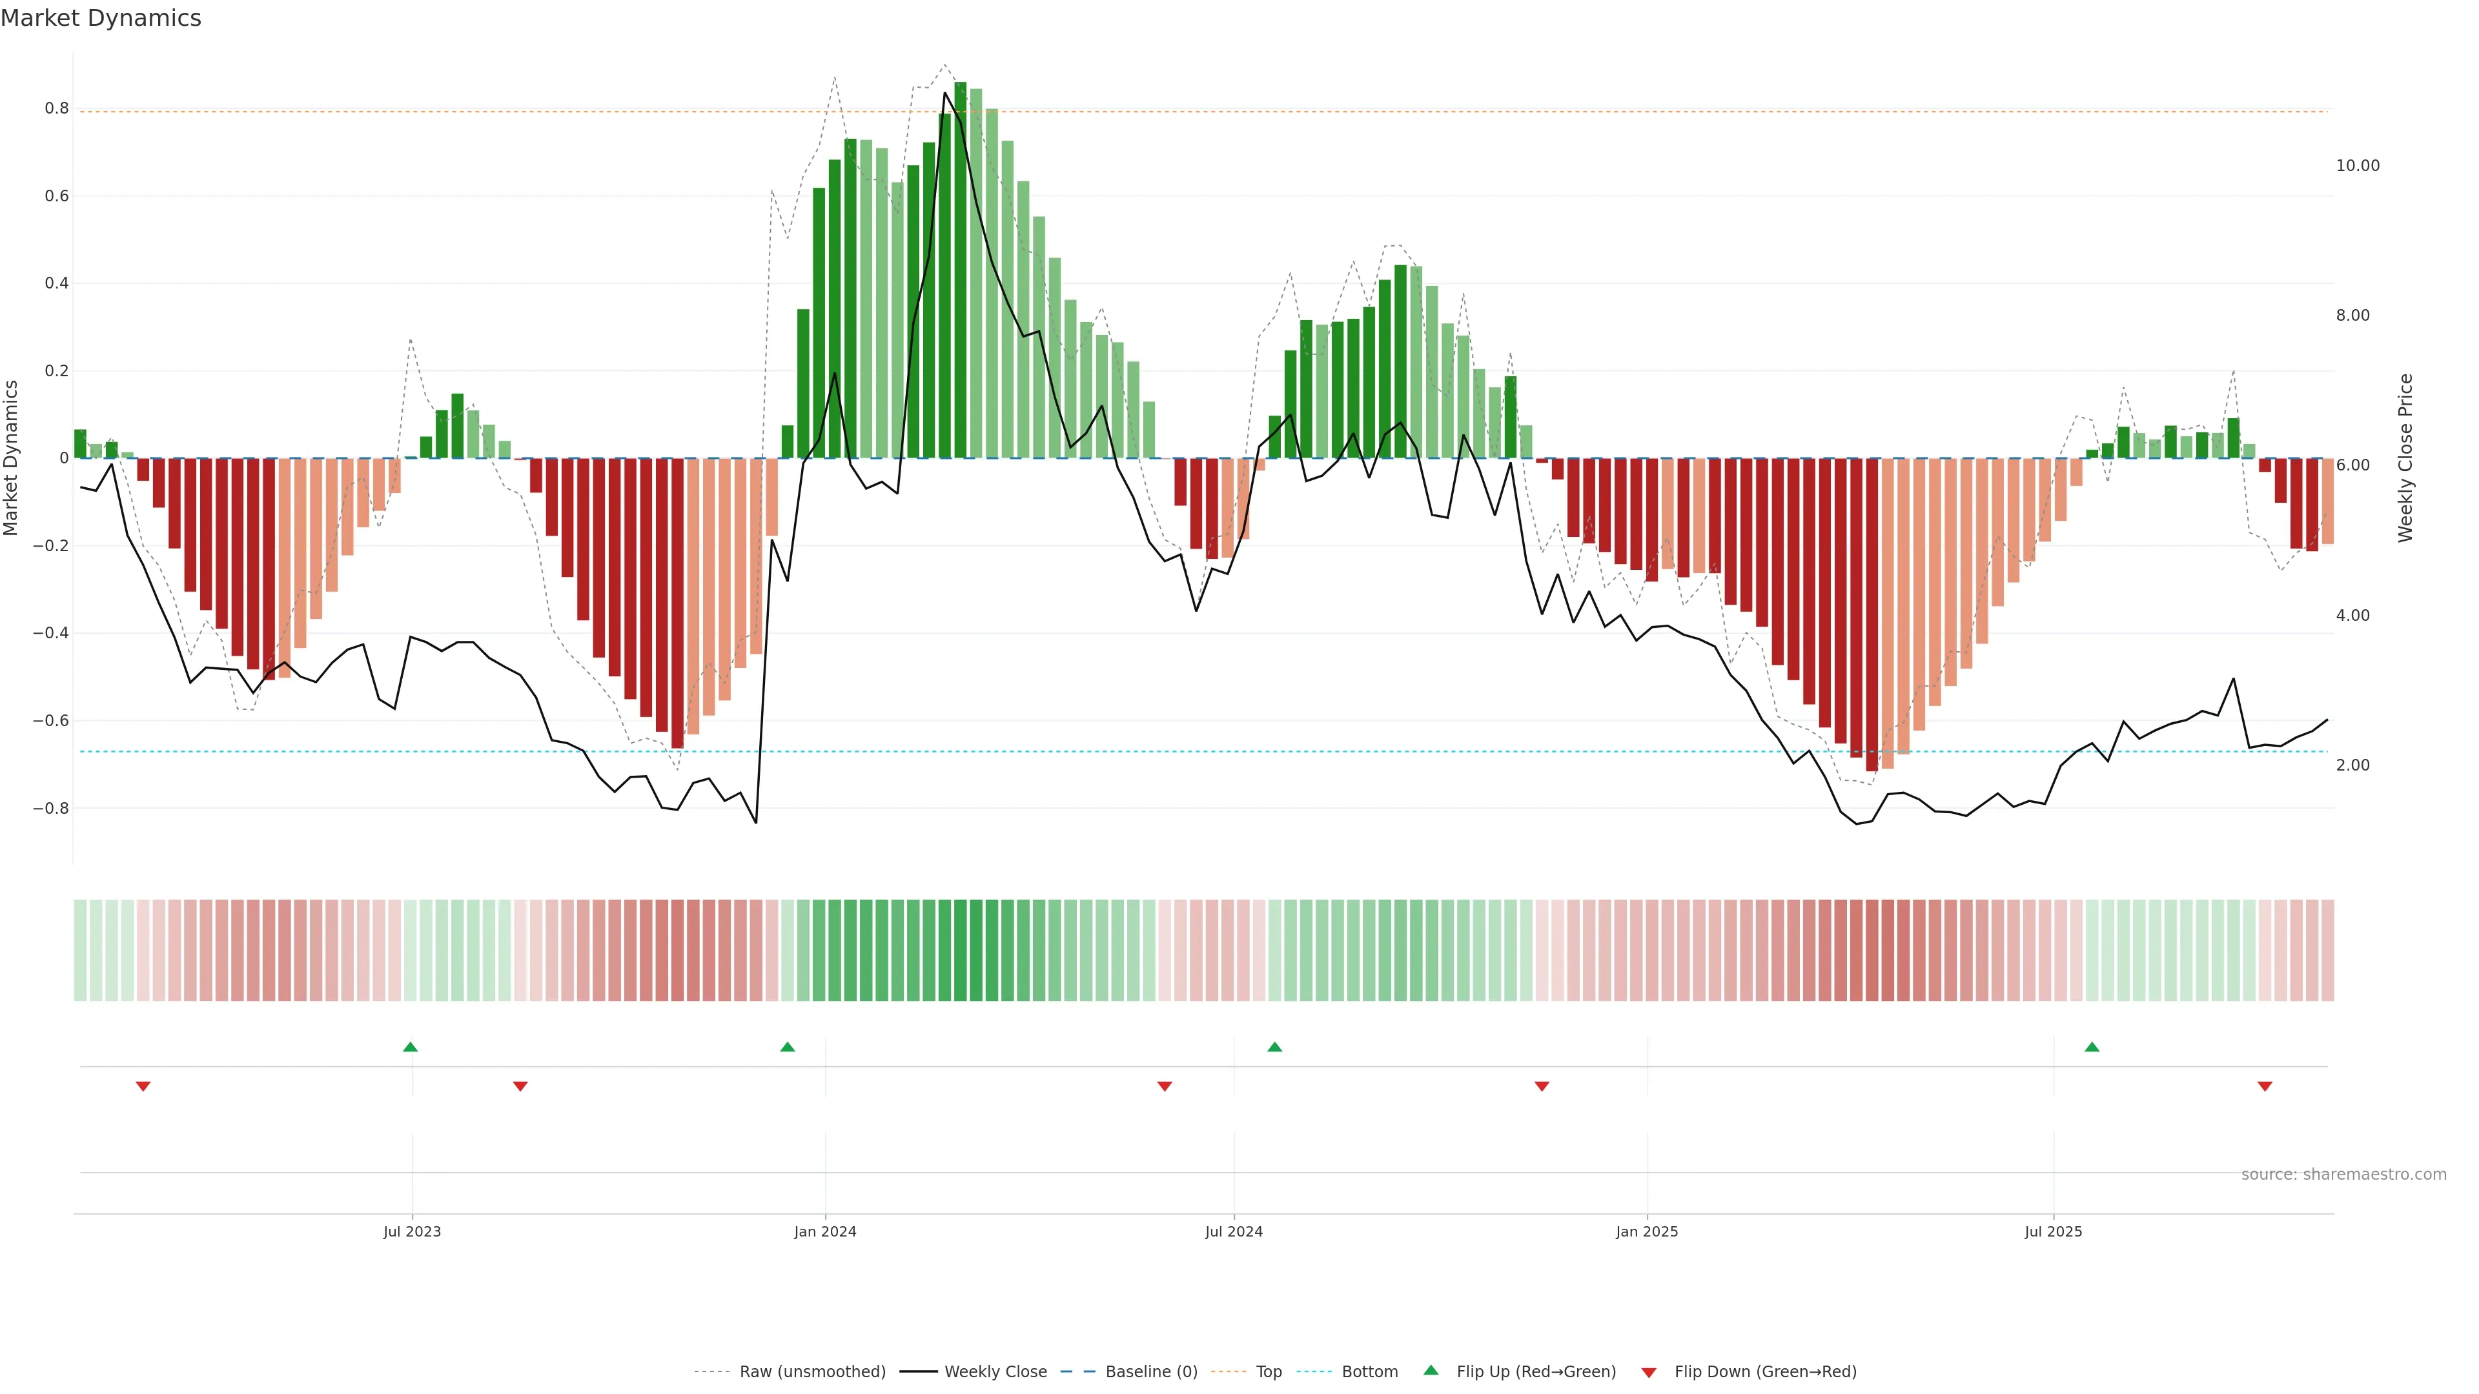The height and width of the screenshot is (1394, 2479).
Task: Click the green flip-up marker near Jul 2023
Action: (410, 1047)
